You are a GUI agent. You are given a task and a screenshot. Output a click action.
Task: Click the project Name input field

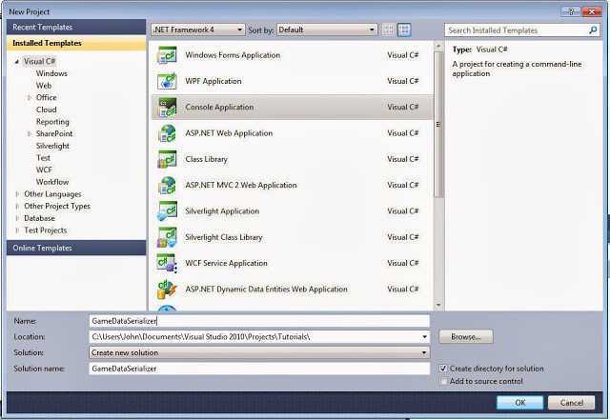[259, 321]
